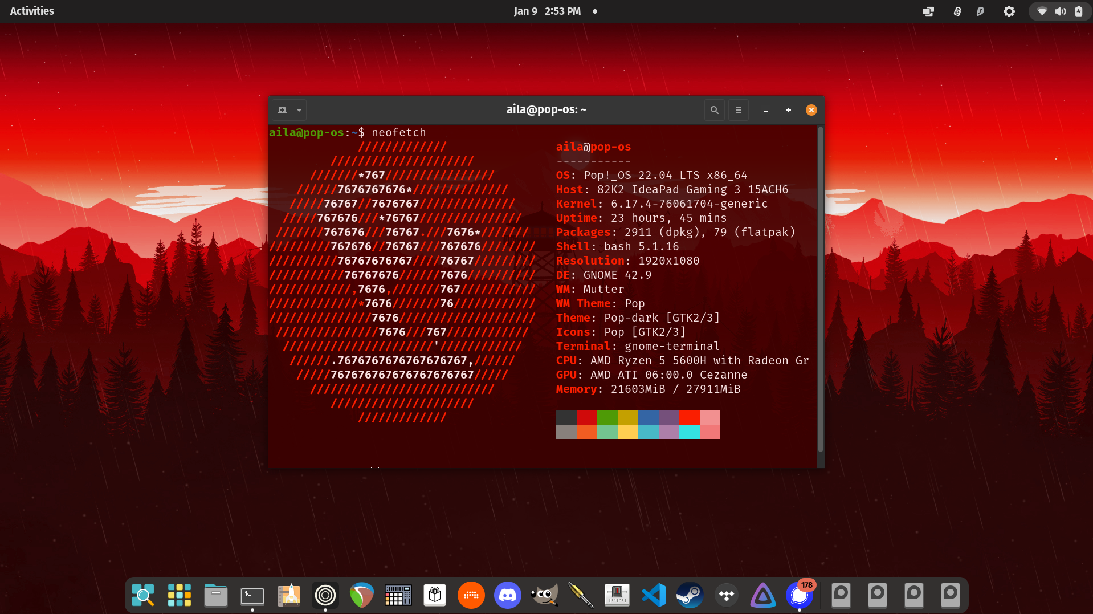Open the audio jack cable app in dock
Viewport: 1093px width, 614px height.
581,595
